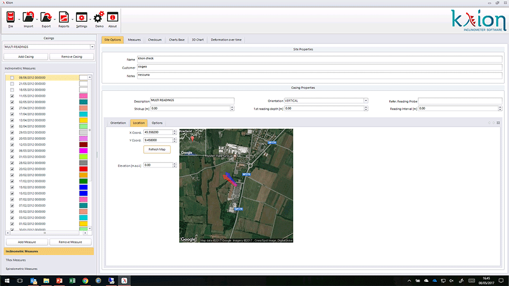Enable the 21/05/2012 measure checkbox
Viewport: 509px width, 286px height.
12,84
